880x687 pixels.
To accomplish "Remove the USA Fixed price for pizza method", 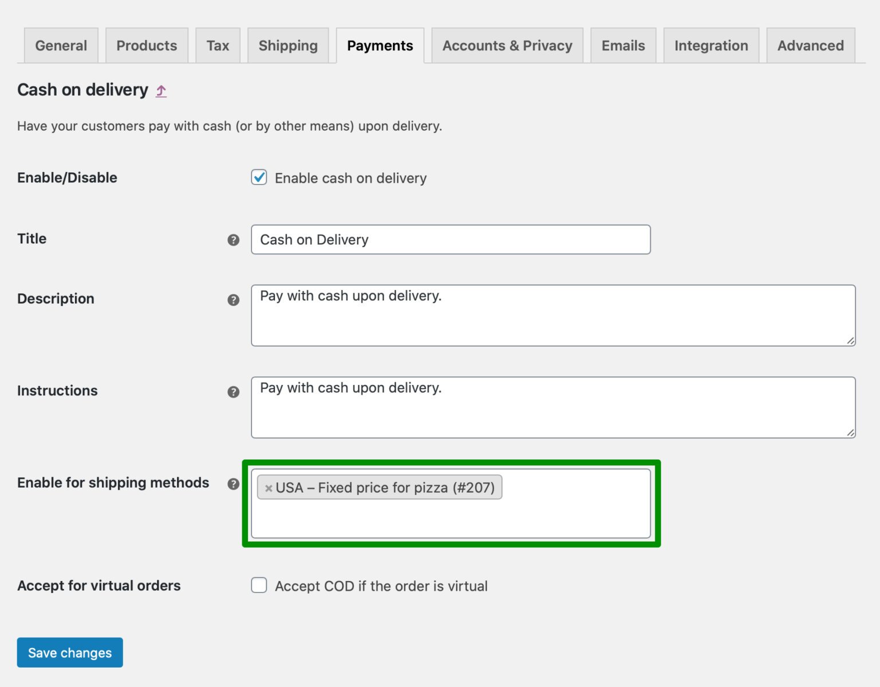I will [269, 488].
